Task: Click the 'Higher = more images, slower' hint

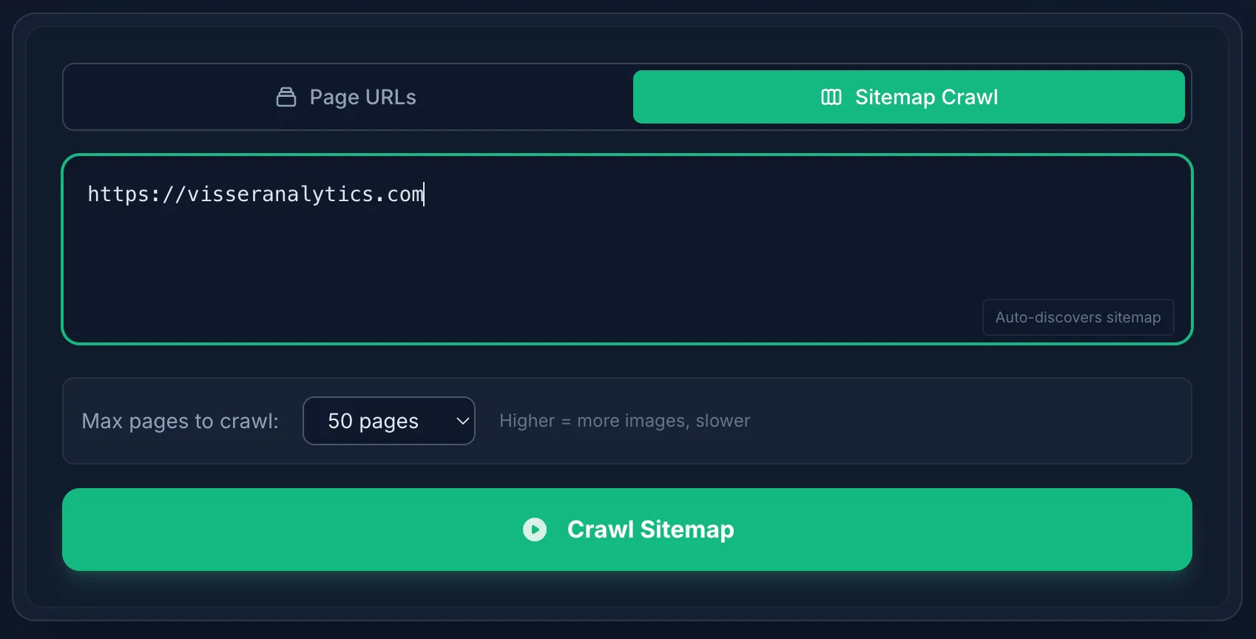Action: point(625,421)
